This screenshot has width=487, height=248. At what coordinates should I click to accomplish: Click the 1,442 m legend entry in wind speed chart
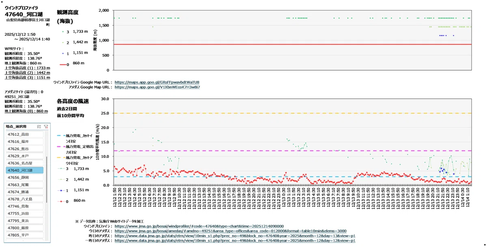coord(72,179)
